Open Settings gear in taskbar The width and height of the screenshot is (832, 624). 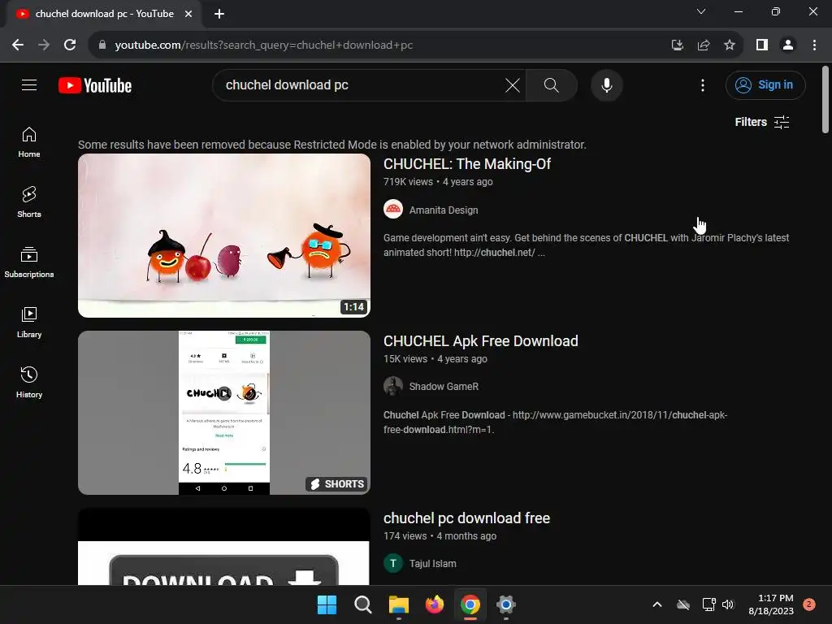tap(505, 604)
